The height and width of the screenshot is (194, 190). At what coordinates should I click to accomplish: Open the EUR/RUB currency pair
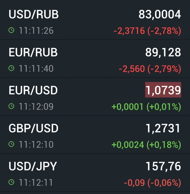(33, 52)
